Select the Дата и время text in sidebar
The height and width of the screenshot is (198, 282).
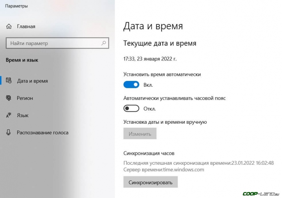pyautogui.click(x=32, y=81)
